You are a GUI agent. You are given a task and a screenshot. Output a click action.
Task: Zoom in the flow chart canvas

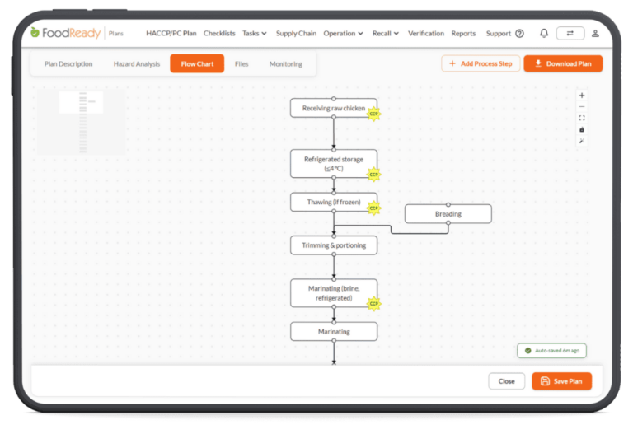pyautogui.click(x=582, y=96)
